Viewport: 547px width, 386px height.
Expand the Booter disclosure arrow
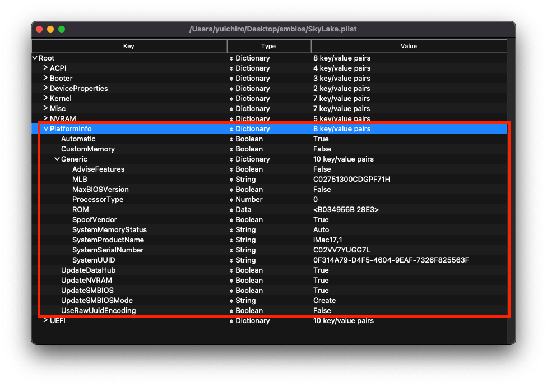click(x=46, y=78)
